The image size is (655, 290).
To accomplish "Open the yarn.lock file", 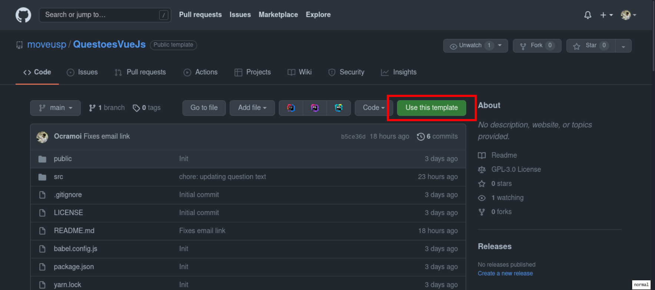I will (67, 285).
